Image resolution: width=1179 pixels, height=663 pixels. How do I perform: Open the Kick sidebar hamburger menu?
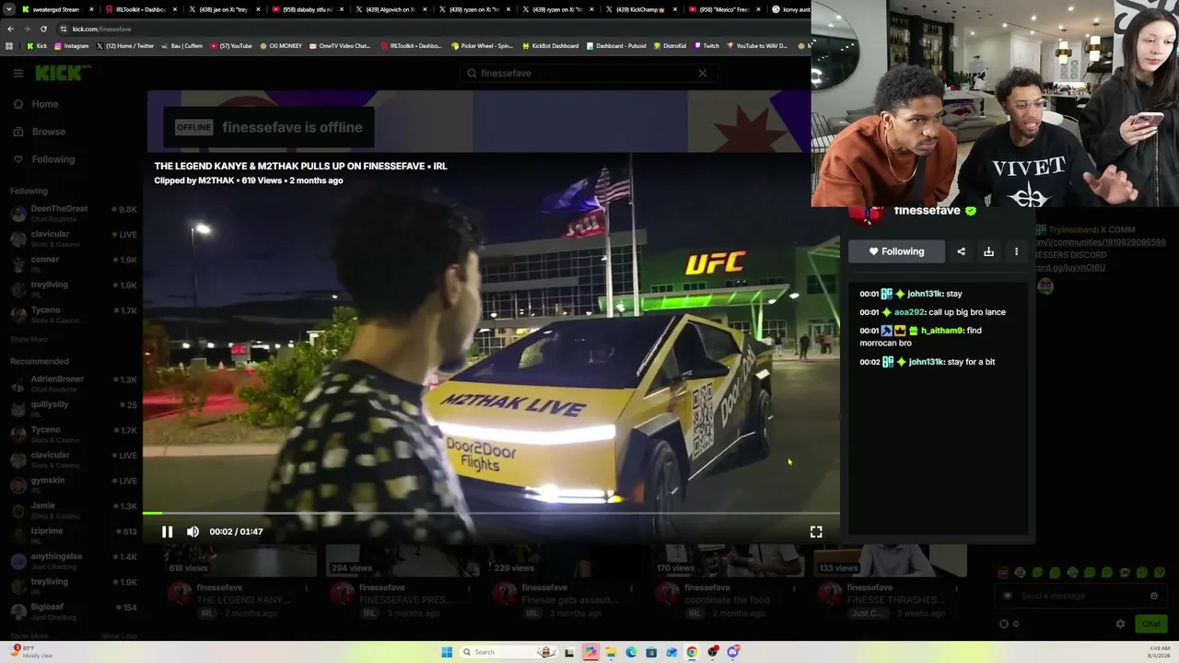(18, 73)
